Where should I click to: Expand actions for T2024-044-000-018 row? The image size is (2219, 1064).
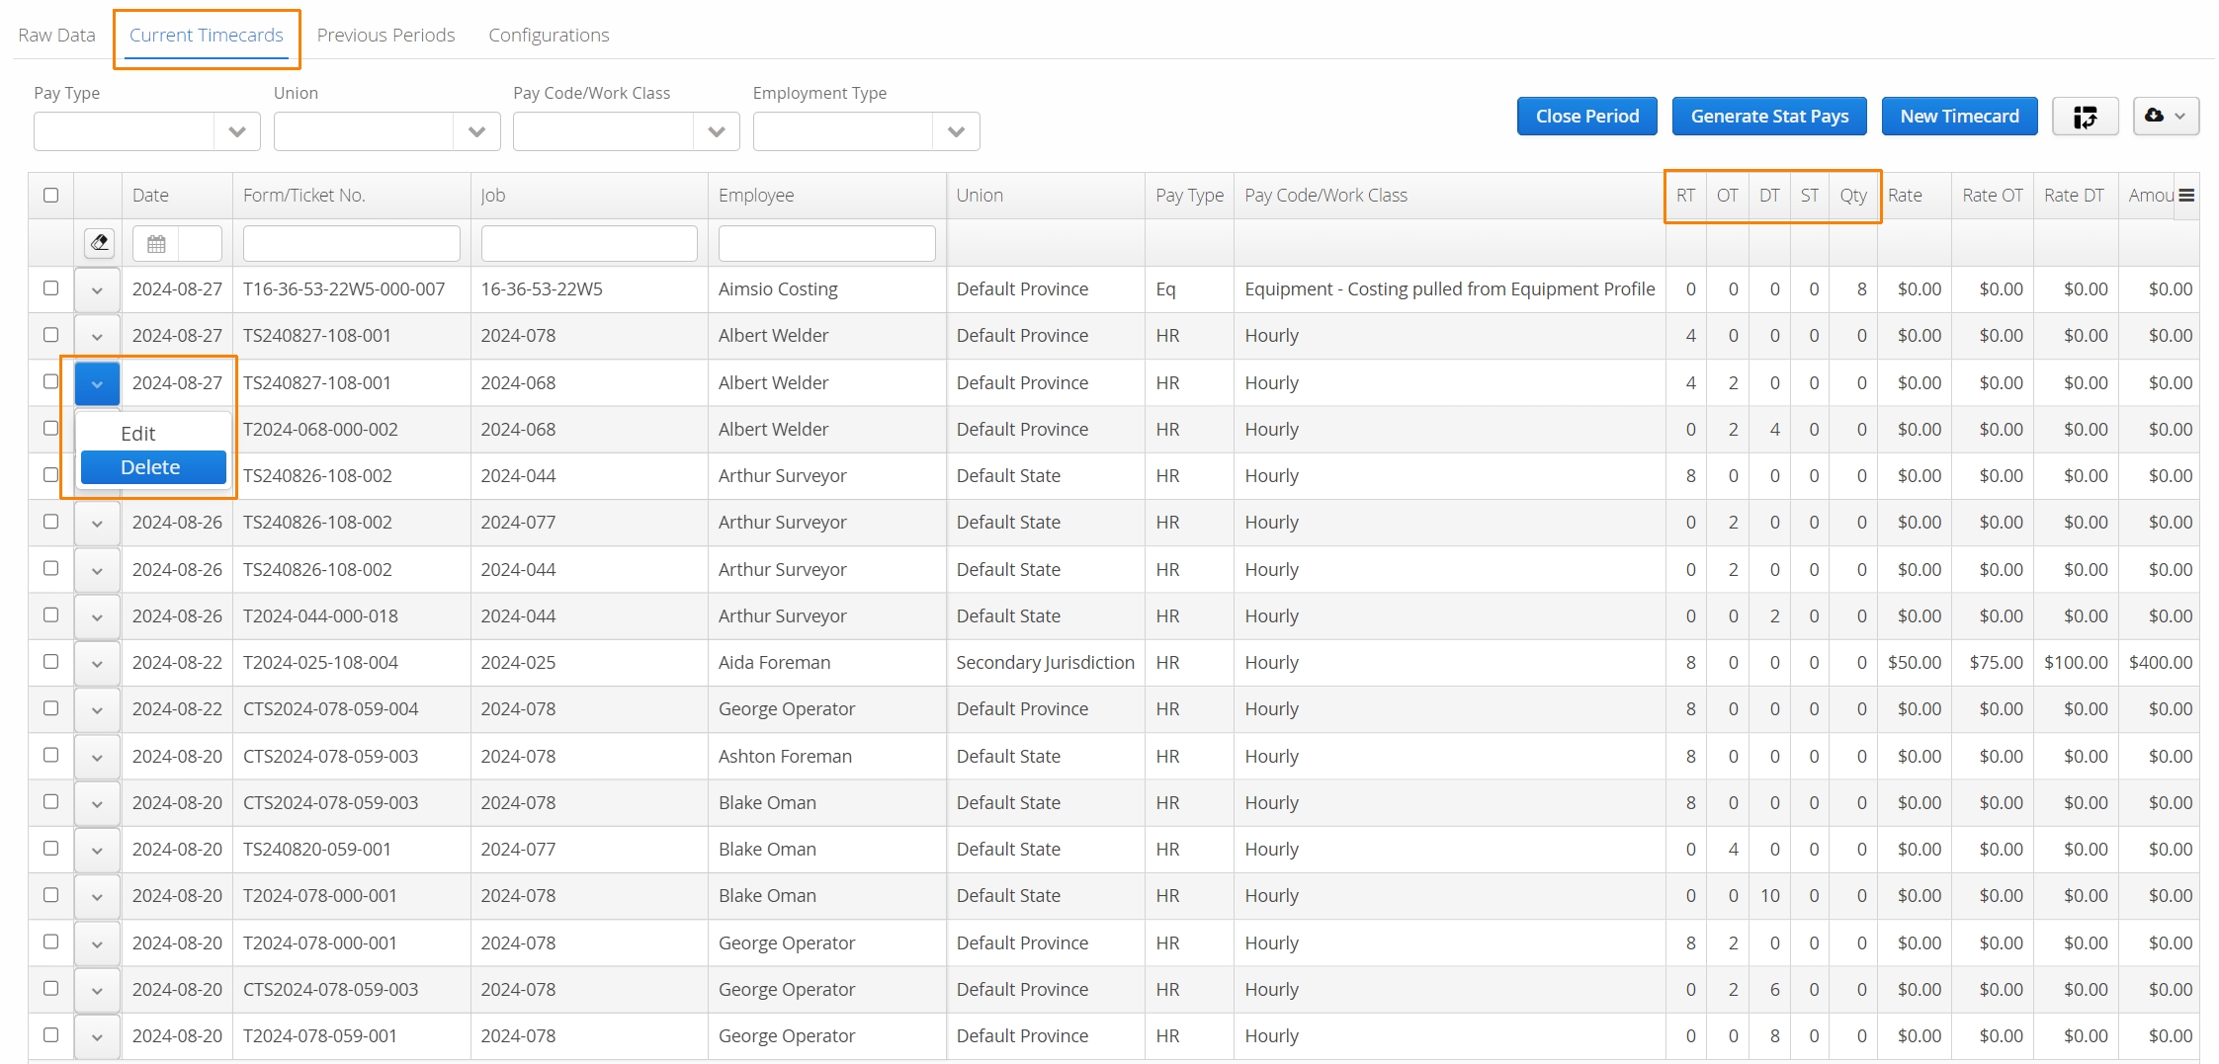pyautogui.click(x=97, y=617)
